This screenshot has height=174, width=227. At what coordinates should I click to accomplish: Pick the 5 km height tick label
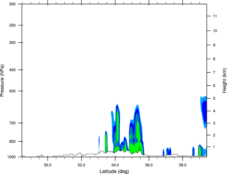[214, 99]
